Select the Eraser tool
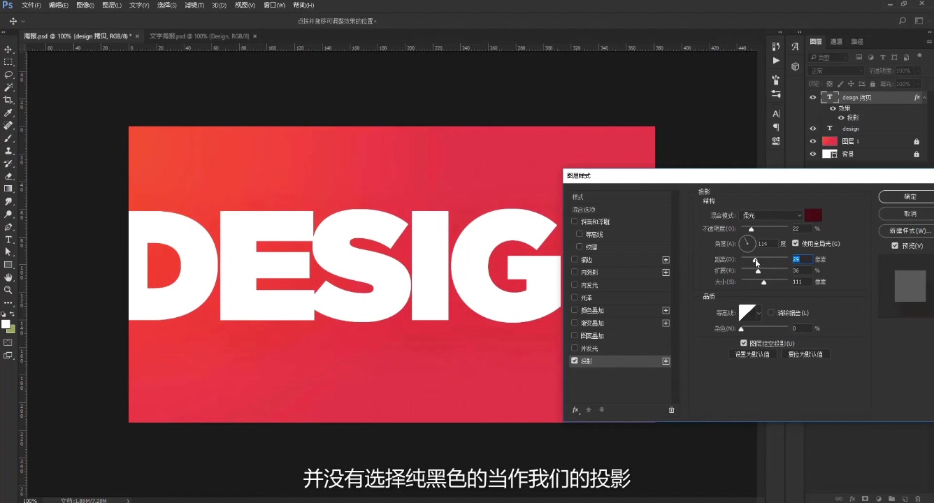934x503 pixels. [8, 176]
